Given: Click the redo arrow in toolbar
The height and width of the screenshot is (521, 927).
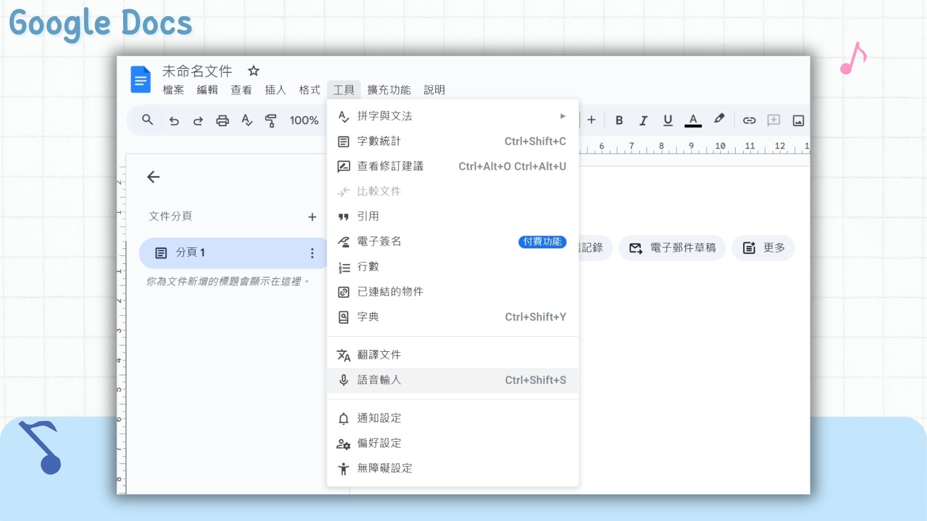Looking at the screenshot, I should [x=198, y=121].
